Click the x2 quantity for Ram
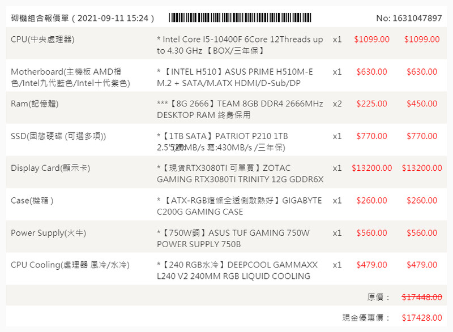The height and width of the screenshot is (332, 453). click(x=337, y=104)
